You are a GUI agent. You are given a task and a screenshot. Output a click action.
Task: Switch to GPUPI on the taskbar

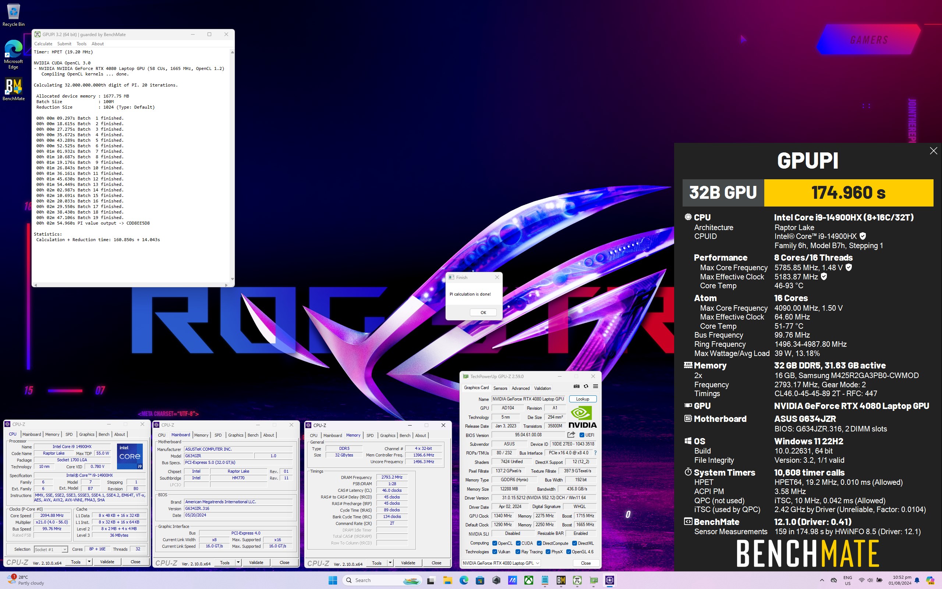click(577, 580)
